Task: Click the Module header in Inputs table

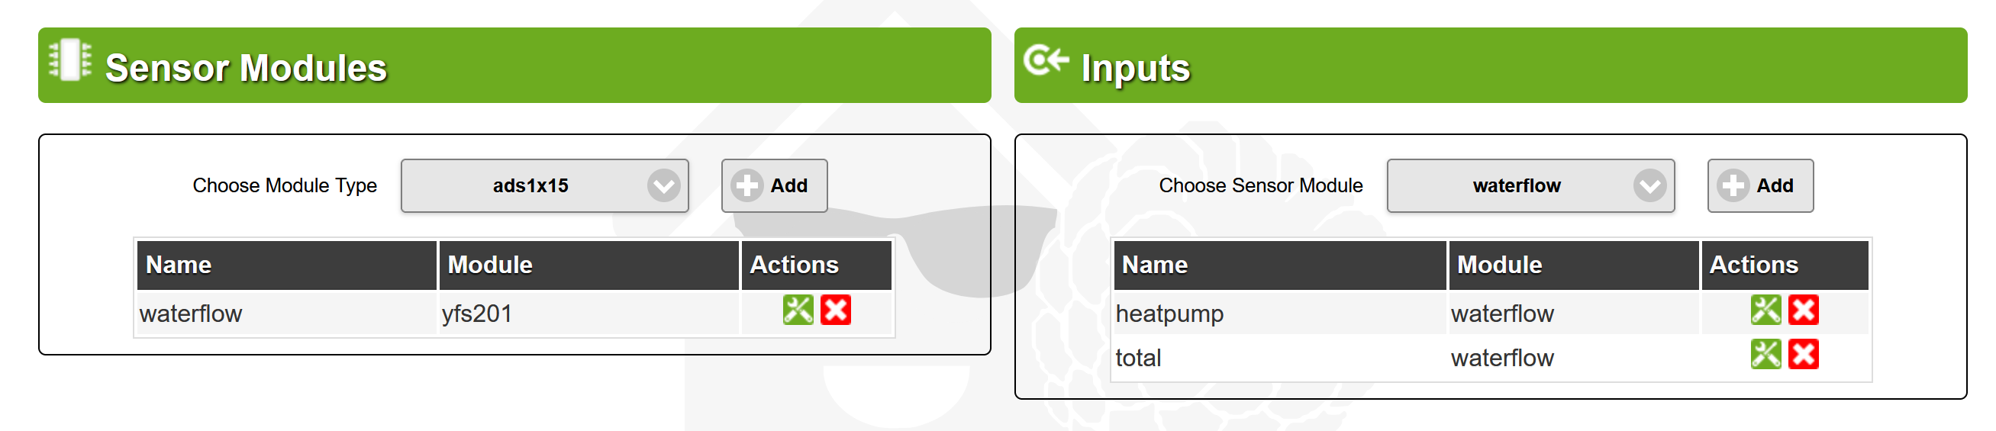Action: click(1498, 265)
